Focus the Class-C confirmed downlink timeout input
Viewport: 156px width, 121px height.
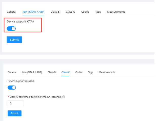[16, 103]
